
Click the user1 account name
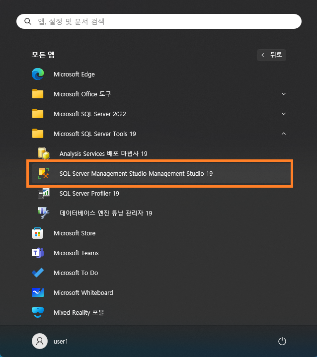[61, 341]
